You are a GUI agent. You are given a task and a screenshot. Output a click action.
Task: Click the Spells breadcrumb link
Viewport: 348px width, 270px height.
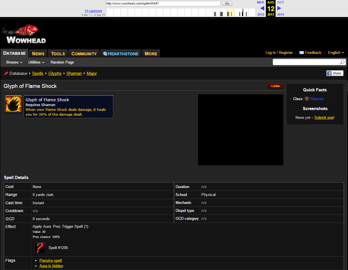pyautogui.click(x=38, y=73)
